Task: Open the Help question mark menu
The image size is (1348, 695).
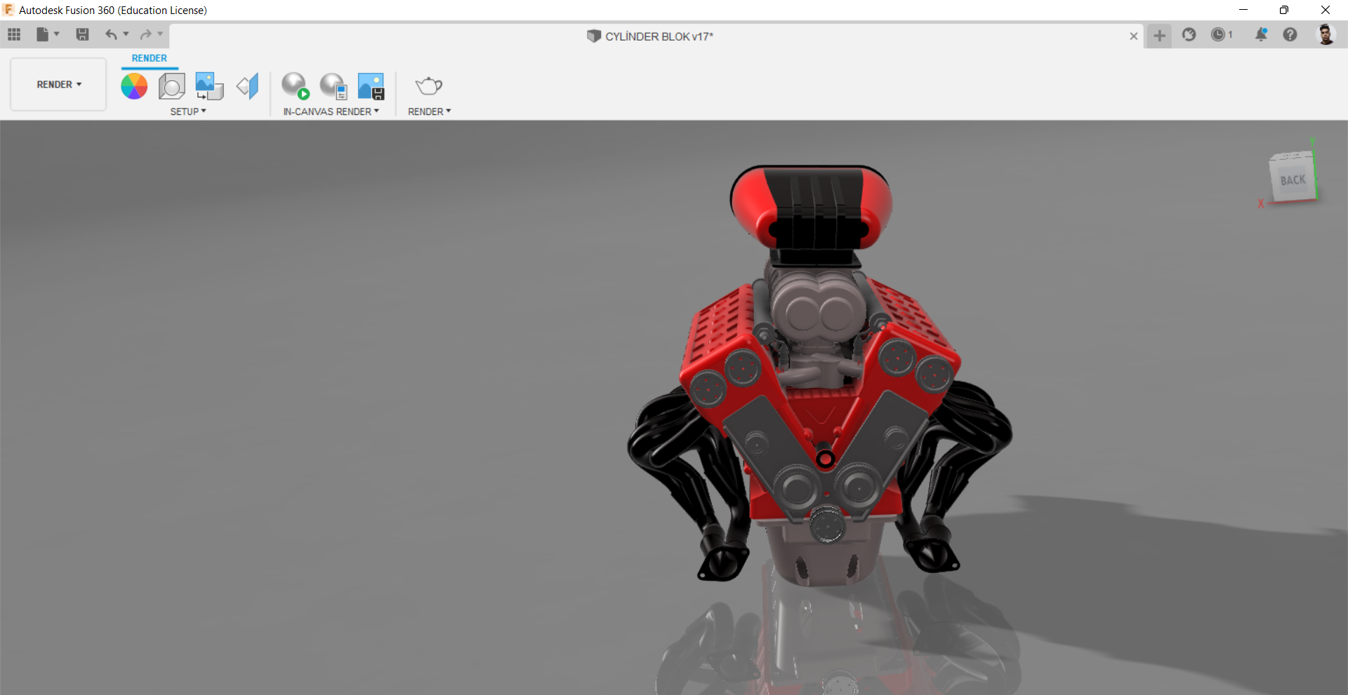Action: pos(1290,34)
